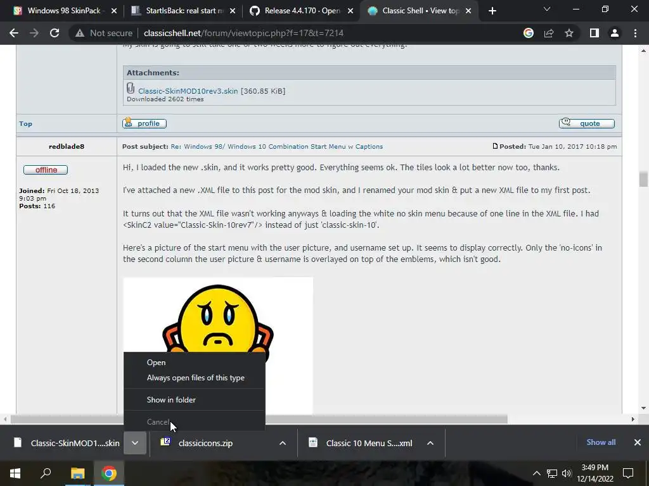Open the Chrome side panel
Screen dimensions: 649x486
point(594,33)
